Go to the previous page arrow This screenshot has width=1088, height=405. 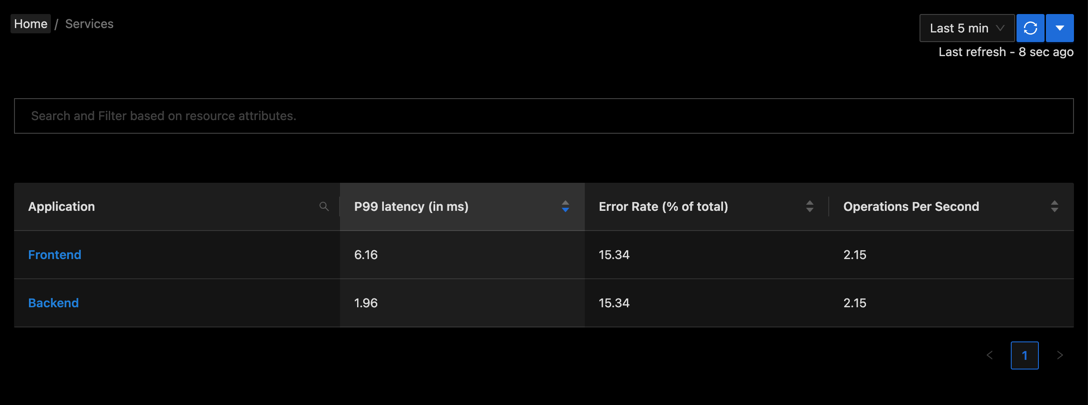click(x=990, y=355)
